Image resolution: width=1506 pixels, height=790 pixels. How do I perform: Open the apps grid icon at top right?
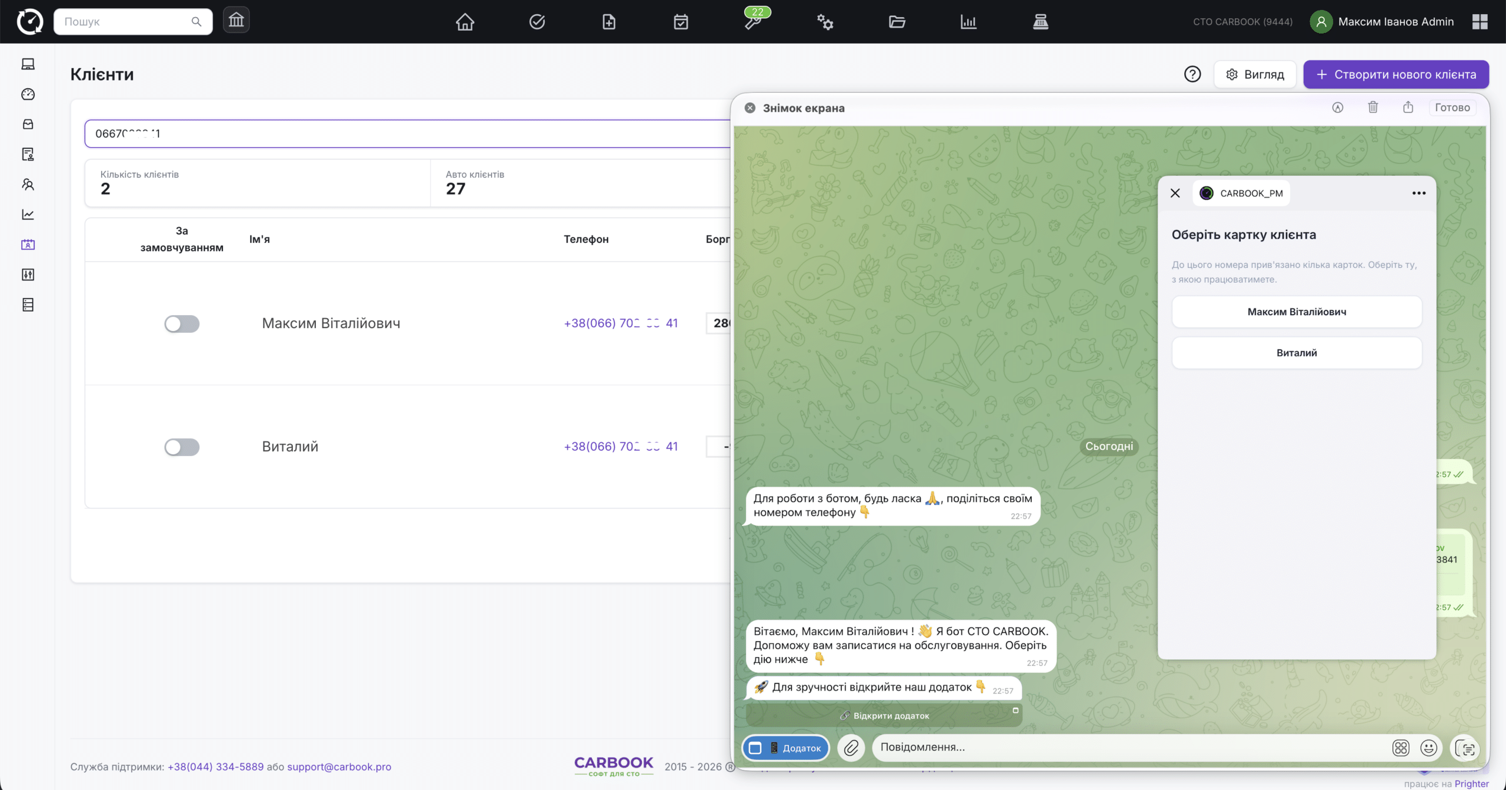point(1480,22)
